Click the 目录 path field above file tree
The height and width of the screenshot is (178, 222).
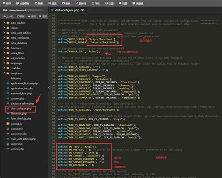click(x=24, y=10)
